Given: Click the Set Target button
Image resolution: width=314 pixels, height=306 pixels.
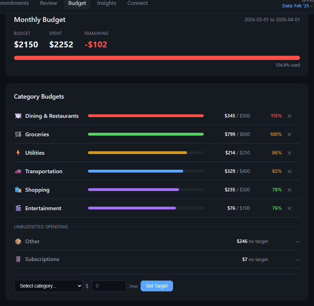Looking at the screenshot, I should (x=157, y=286).
